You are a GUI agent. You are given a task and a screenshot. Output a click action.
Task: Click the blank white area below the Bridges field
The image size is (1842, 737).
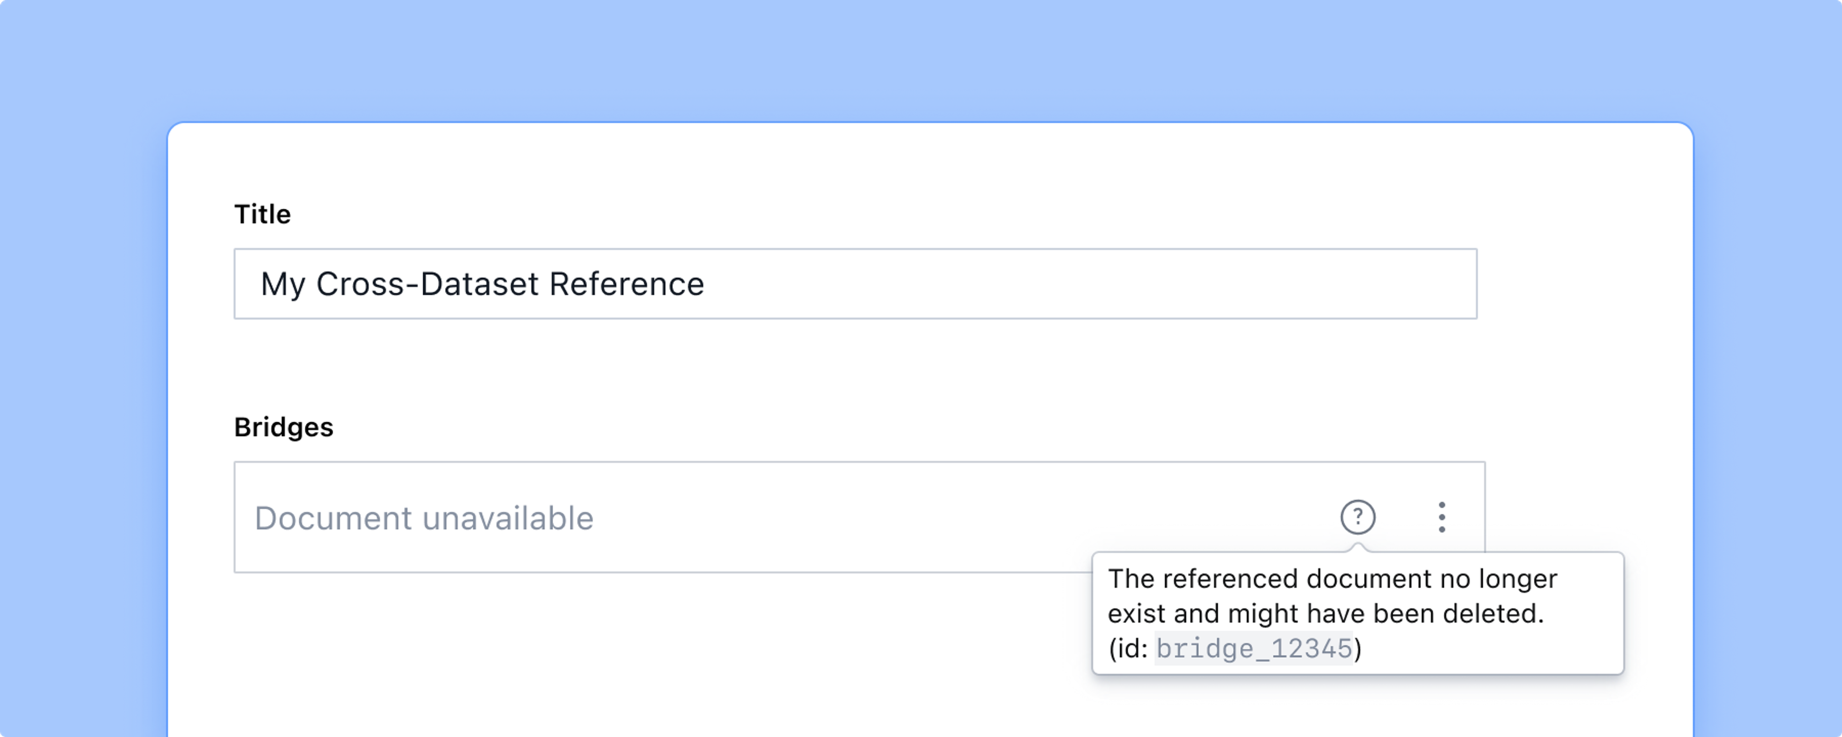pos(644,658)
